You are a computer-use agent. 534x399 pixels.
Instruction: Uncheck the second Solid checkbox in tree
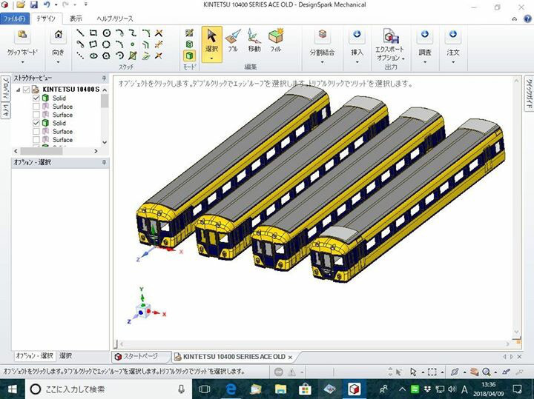point(36,123)
